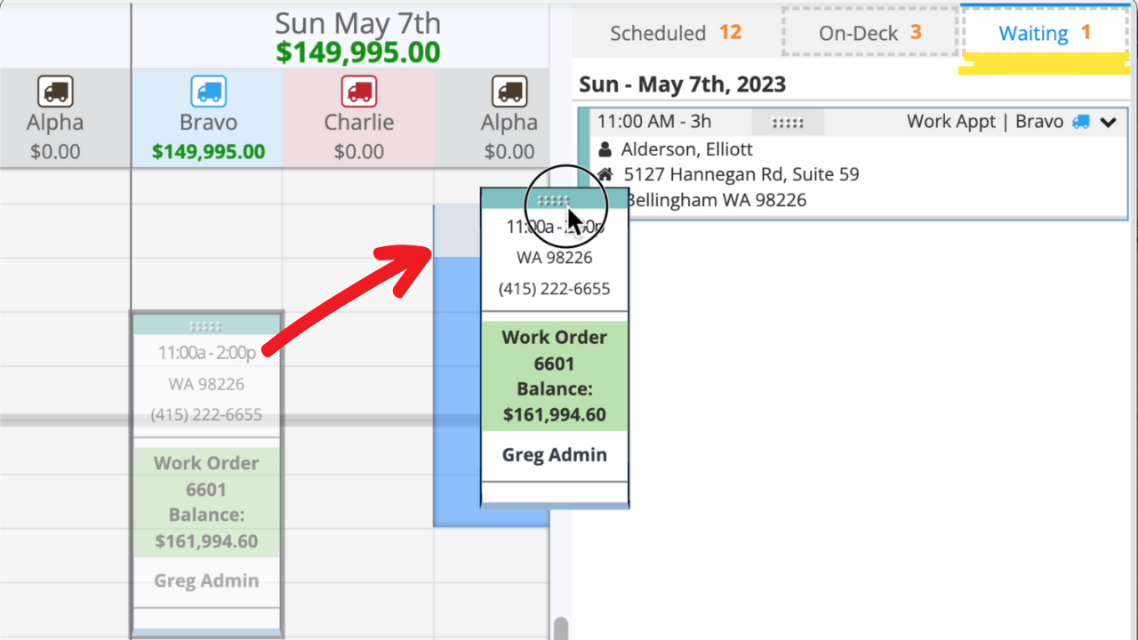Click blue truck icon next to Work Appt Bravo

[1080, 122]
